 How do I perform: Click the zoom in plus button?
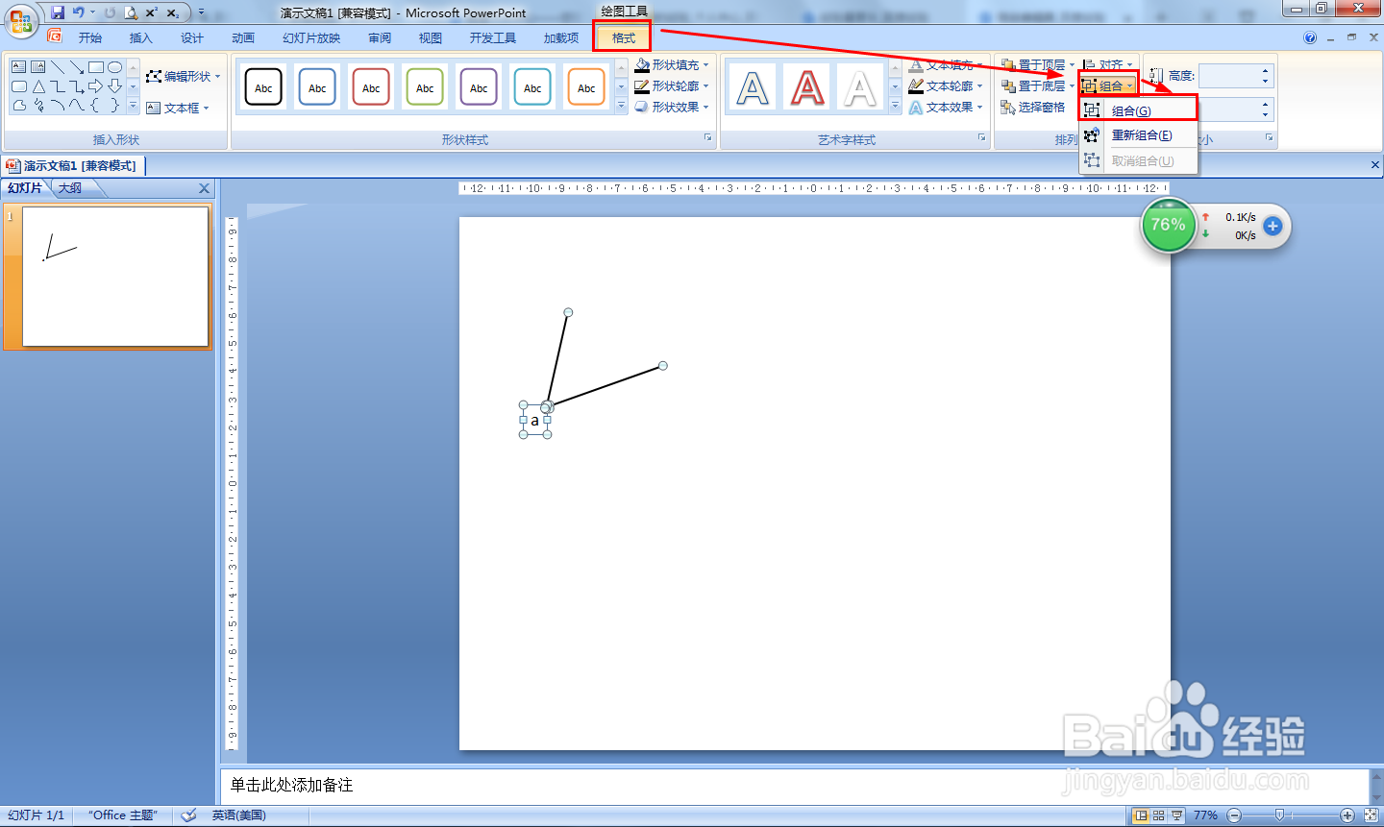1347,815
